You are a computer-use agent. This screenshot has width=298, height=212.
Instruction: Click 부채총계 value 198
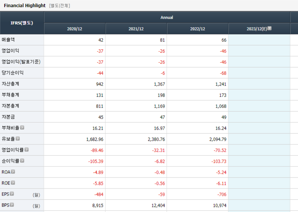[161, 95]
